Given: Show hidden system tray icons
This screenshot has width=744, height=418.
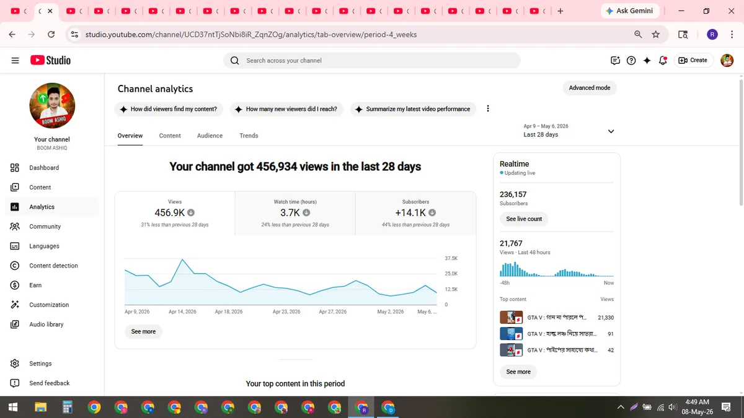Looking at the screenshot, I should (x=621, y=407).
